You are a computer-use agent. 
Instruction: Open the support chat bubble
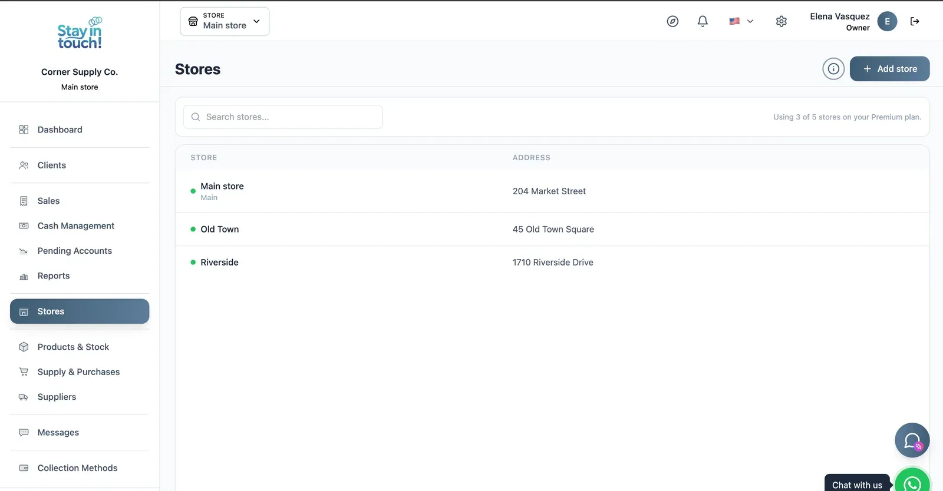pos(912,440)
